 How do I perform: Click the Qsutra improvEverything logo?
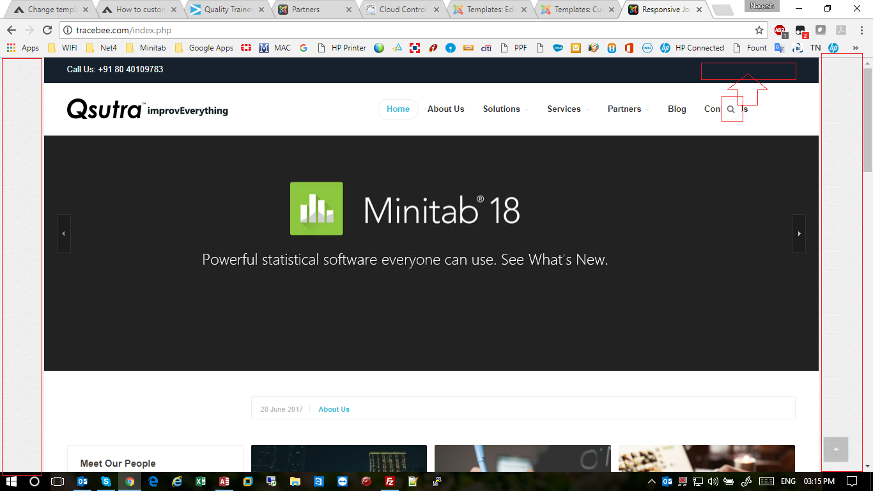(x=148, y=109)
